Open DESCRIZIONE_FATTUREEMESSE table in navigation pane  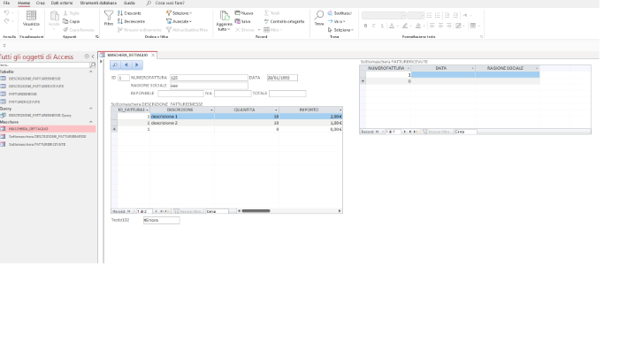34,79
